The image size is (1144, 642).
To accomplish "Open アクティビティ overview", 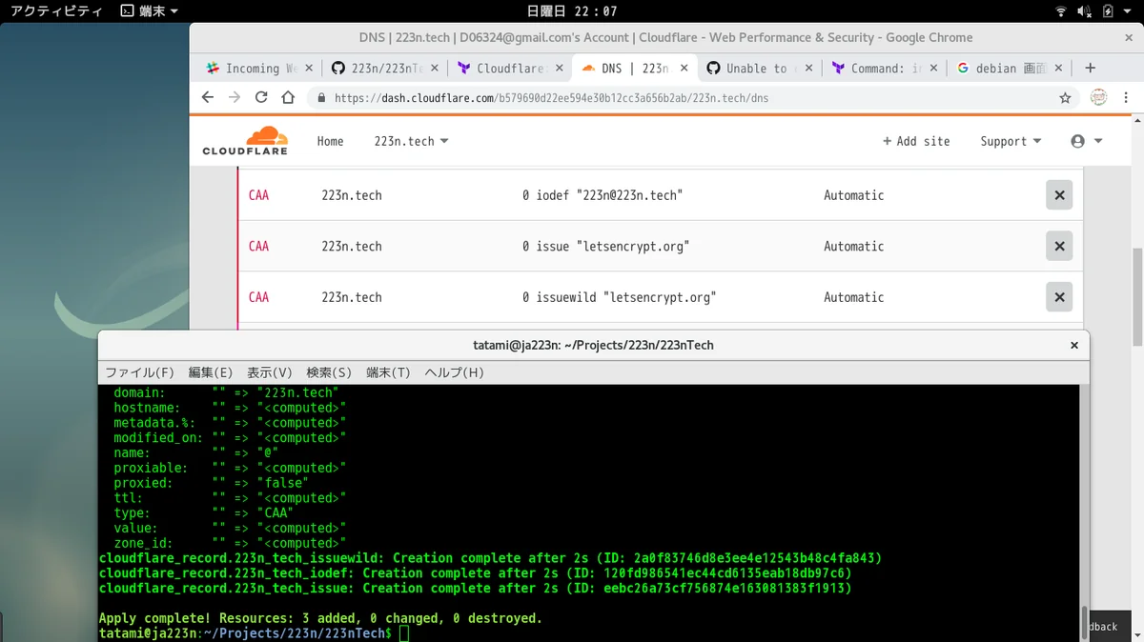I will (x=55, y=11).
